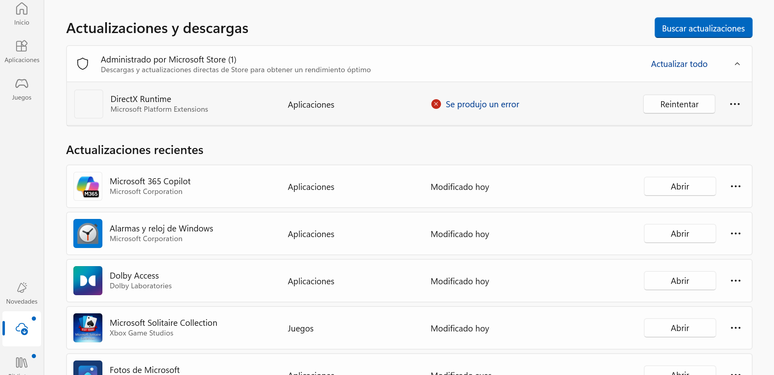Click Buscar actualizaciones button
This screenshot has height=375, width=774.
coord(703,28)
